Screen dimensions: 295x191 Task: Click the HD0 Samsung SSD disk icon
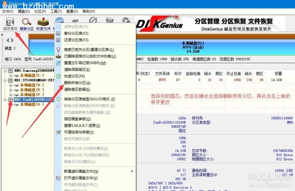tap(11, 71)
